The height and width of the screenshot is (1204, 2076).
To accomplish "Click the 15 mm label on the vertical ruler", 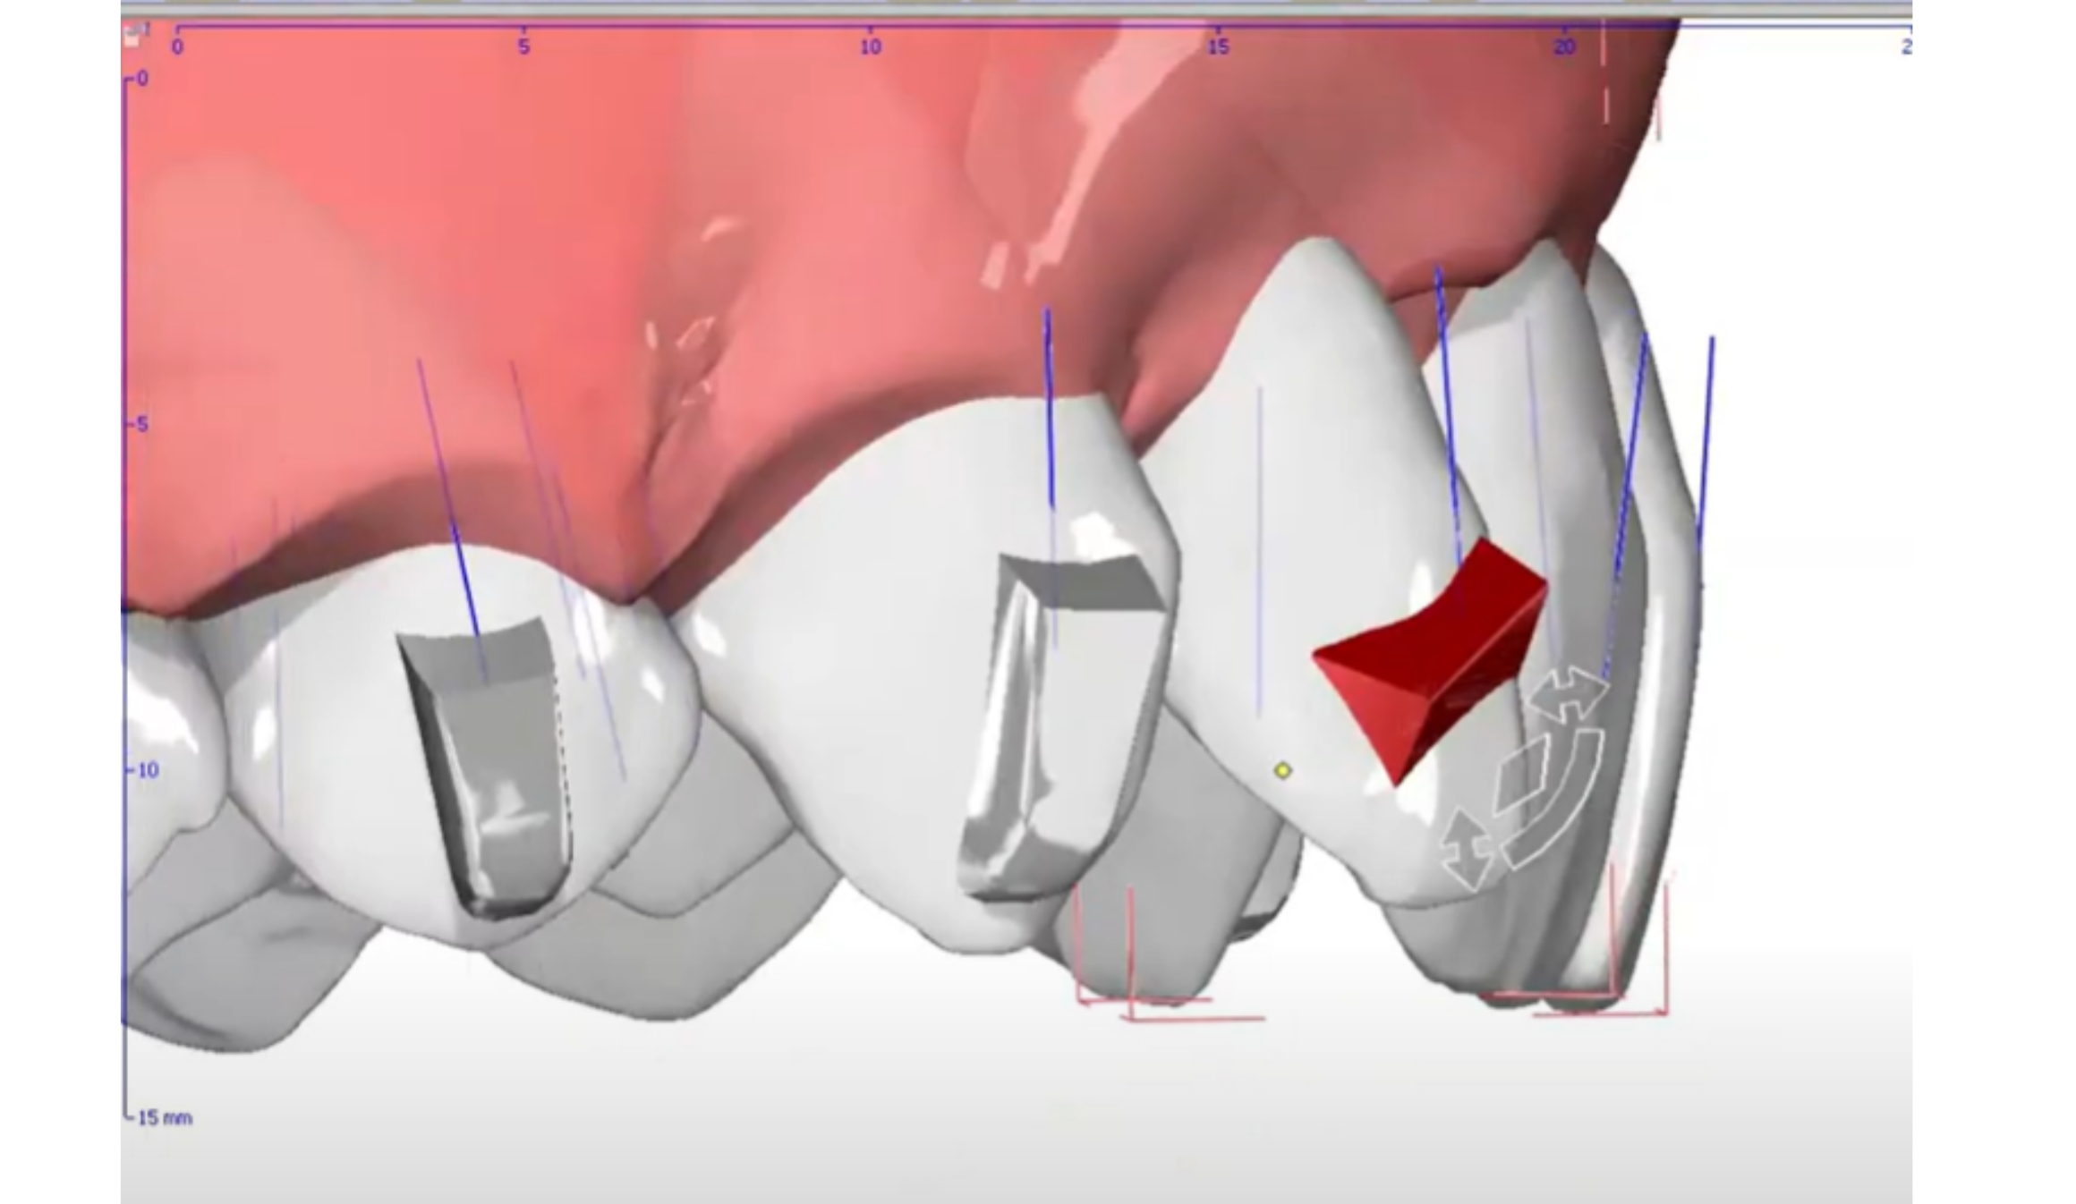I will (165, 1117).
